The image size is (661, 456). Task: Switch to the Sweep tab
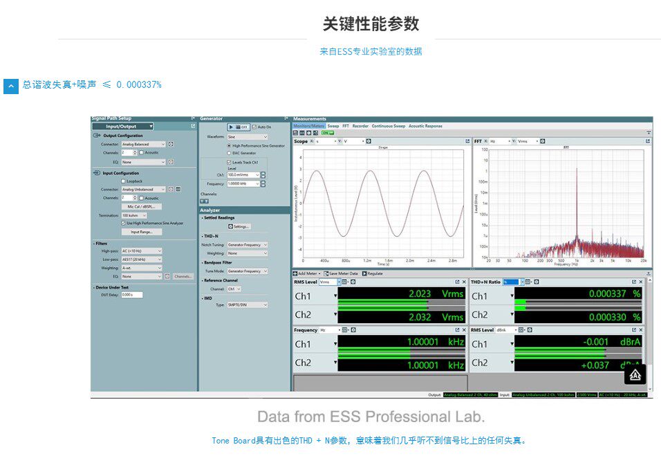[333, 126]
